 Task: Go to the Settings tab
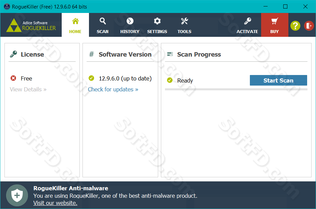pyautogui.click(x=157, y=25)
